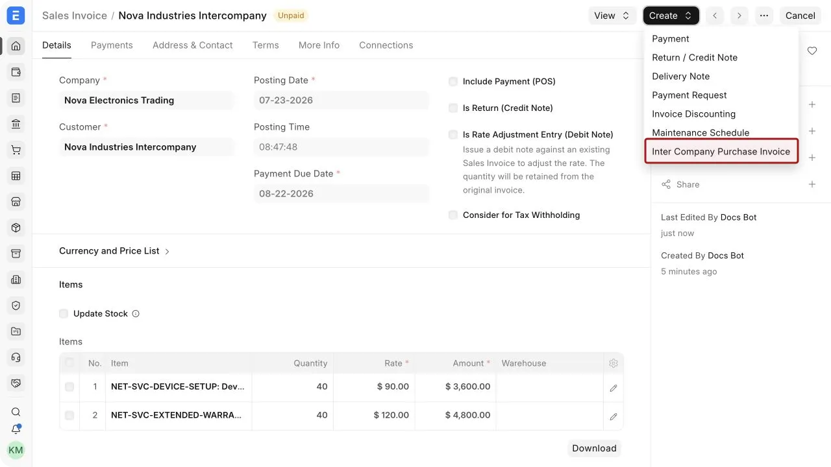Click the Posting Date field

[x=341, y=101]
